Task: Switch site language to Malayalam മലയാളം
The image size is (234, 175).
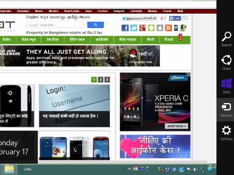Action: (x=58, y=17)
